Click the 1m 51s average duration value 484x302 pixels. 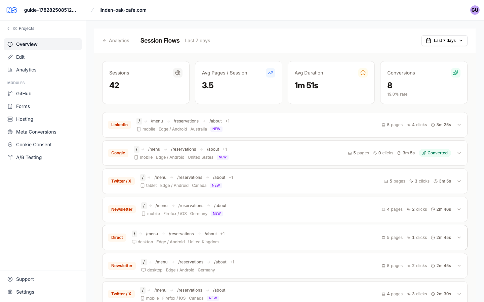(307, 86)
